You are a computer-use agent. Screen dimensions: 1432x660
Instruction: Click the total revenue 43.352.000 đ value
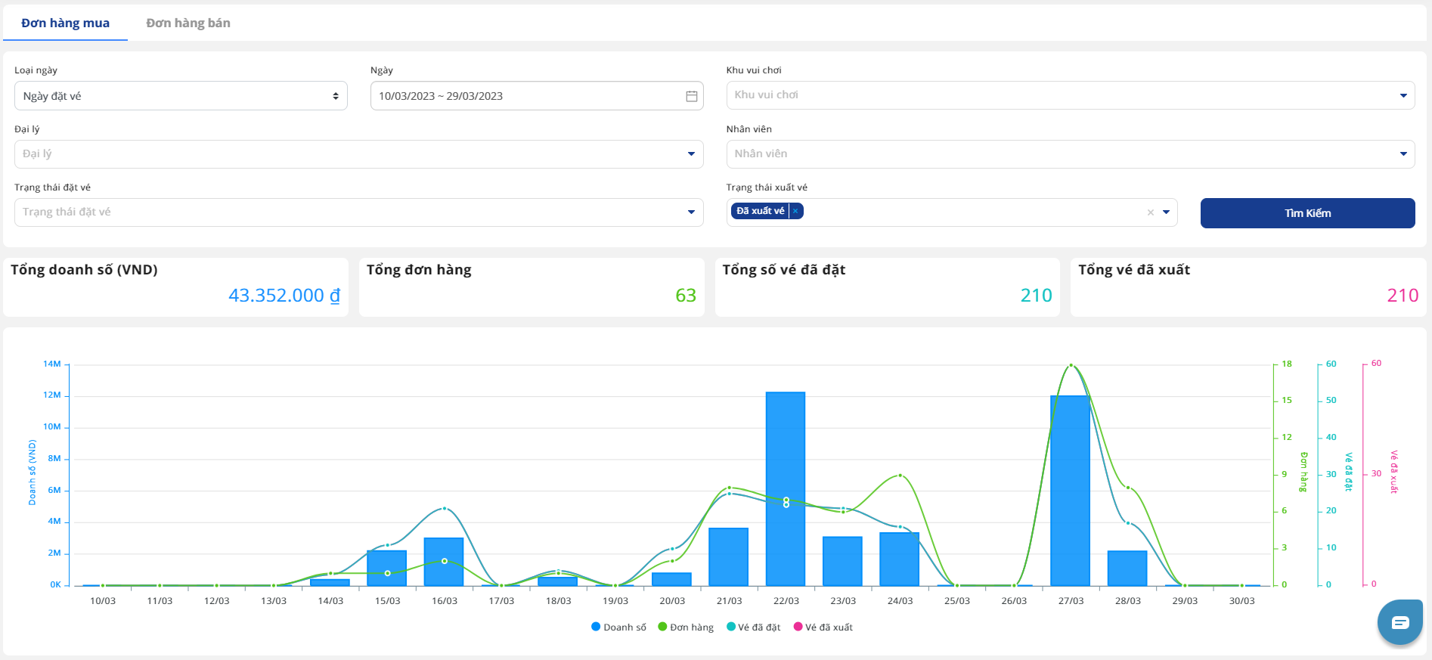point(284,296)
